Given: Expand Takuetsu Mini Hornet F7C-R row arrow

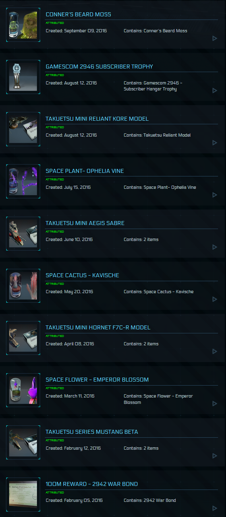Looking at the screenshot, I should click(x=215, y=352).
